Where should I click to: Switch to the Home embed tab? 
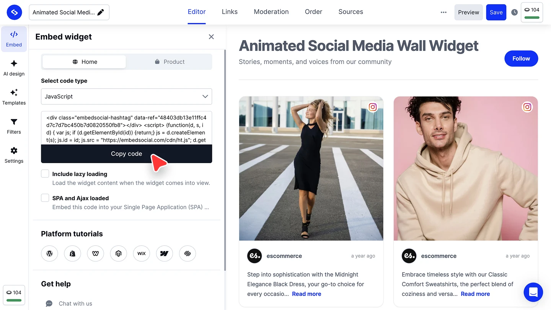point(84,62)
